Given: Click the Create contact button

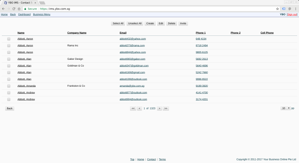Looking at the screenshot, I should (150, 23).
